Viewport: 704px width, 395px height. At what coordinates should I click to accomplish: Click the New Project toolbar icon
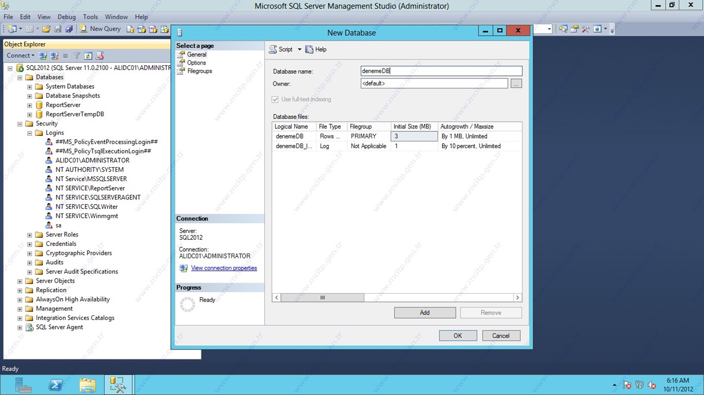click(12, 29)
